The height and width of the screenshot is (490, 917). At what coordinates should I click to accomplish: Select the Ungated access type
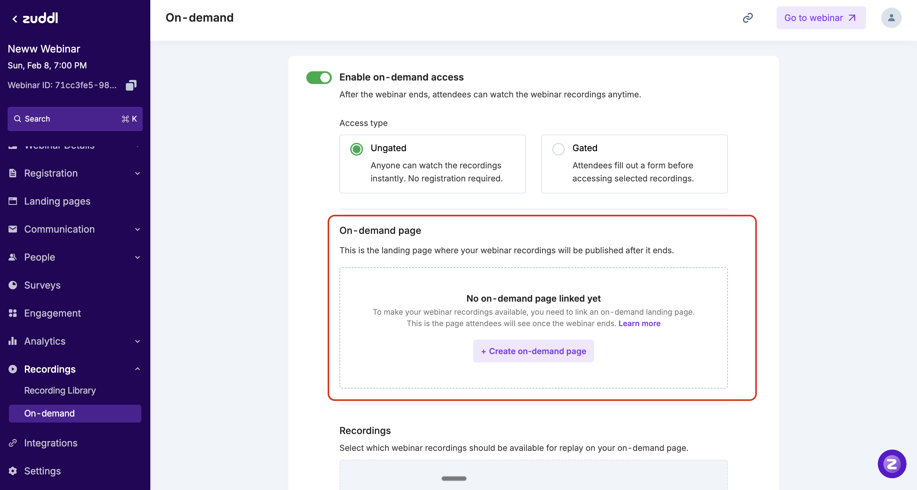click(x=356, y=149)
